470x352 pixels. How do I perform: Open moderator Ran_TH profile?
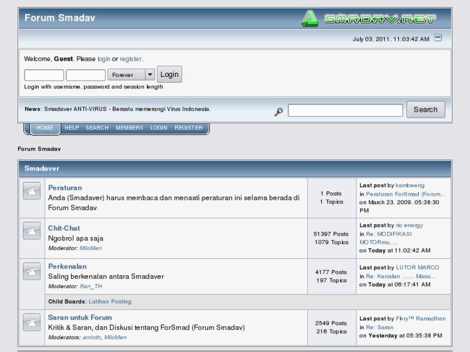tap(91, 286)
